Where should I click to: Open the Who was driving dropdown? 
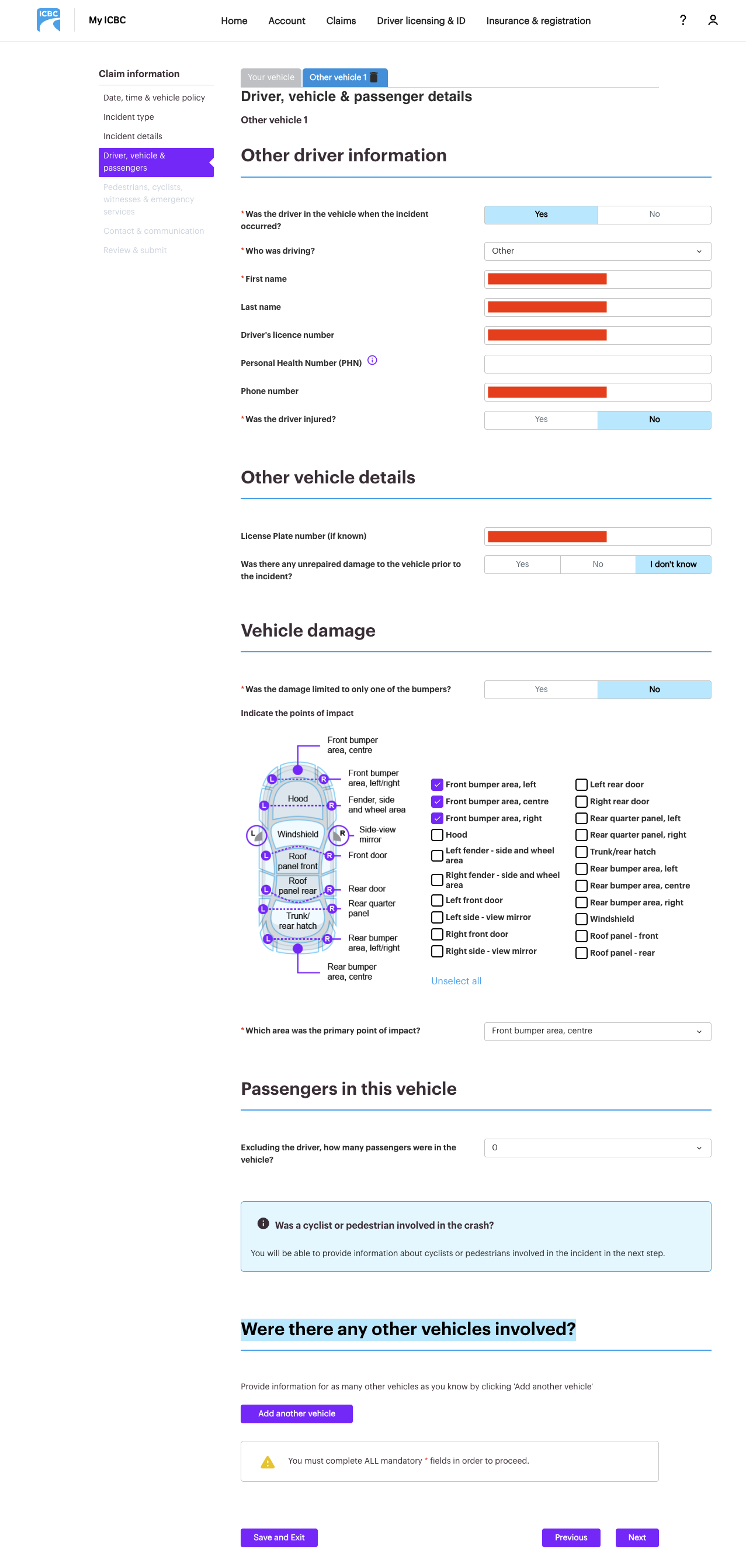click(597, 251)
